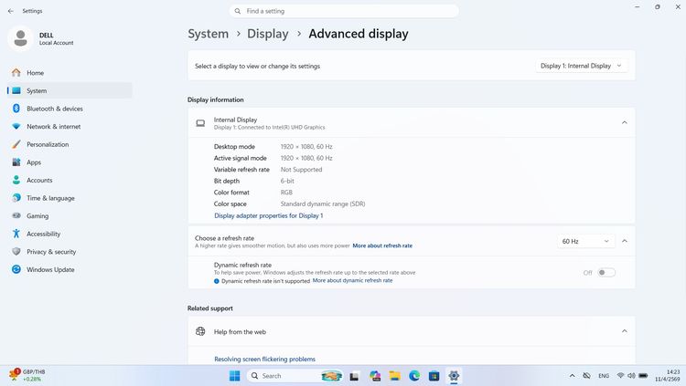Open More about refresh rate link
The image size is (686, 386).
(382, 245)
